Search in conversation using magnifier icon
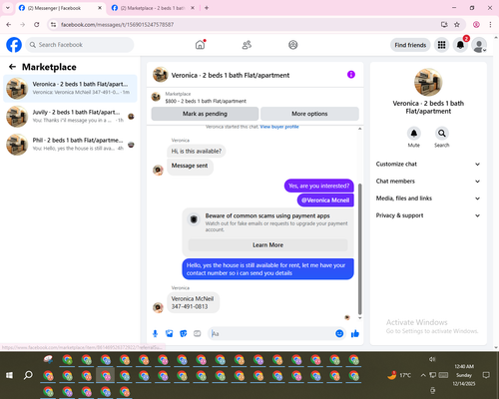The image size is (499, 399). click(442, 134)
